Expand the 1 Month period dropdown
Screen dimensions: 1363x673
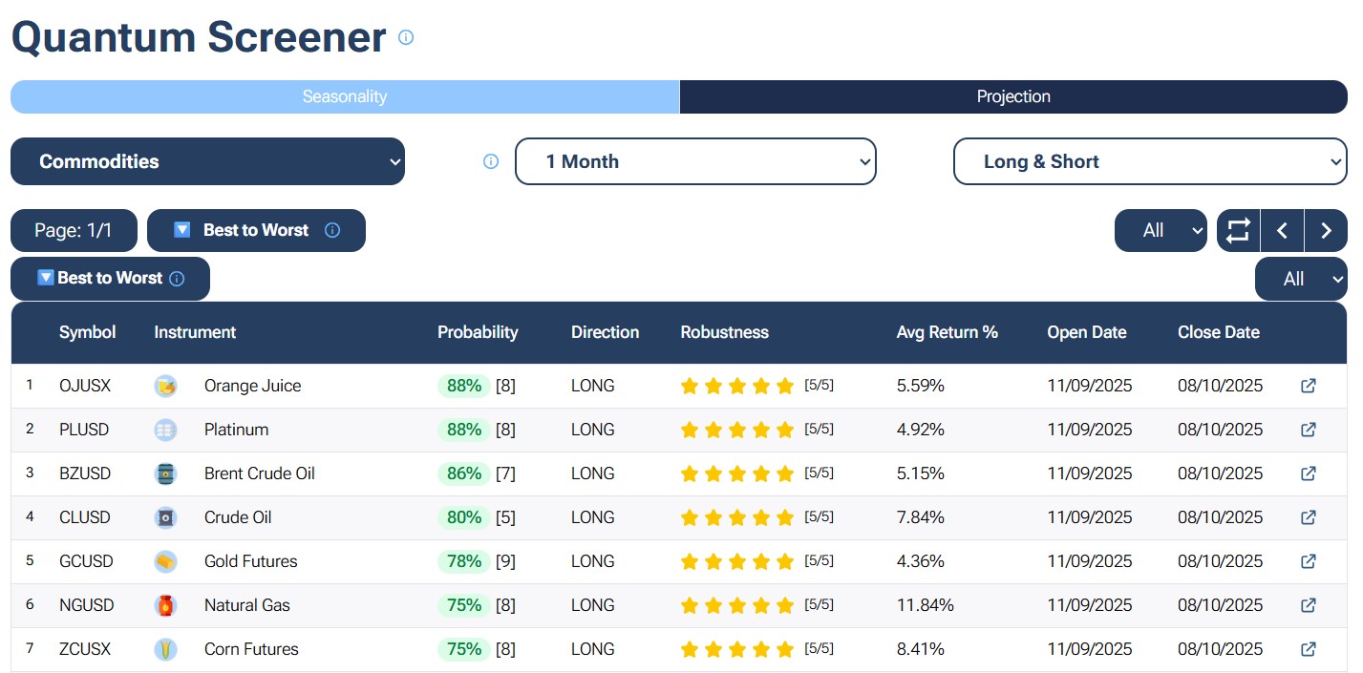click(x=694, y=161)
